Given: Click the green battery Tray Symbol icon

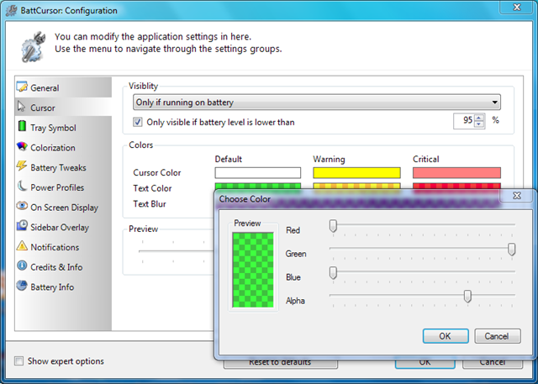Looking at the screenshot, I should [x=22, y=126].
